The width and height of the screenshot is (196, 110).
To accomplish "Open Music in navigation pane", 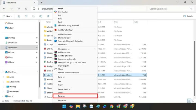I will point(9,57).
